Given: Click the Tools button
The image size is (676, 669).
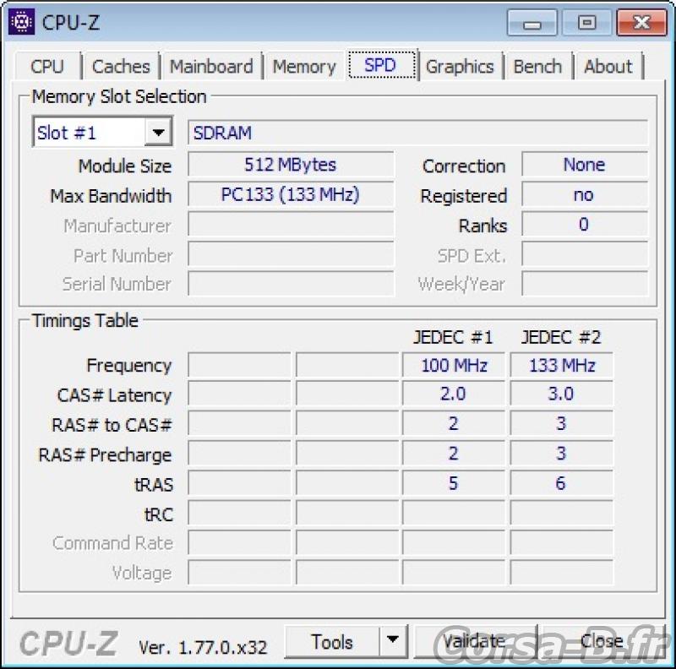Looking at the screenshot, I should pos(332,642).
